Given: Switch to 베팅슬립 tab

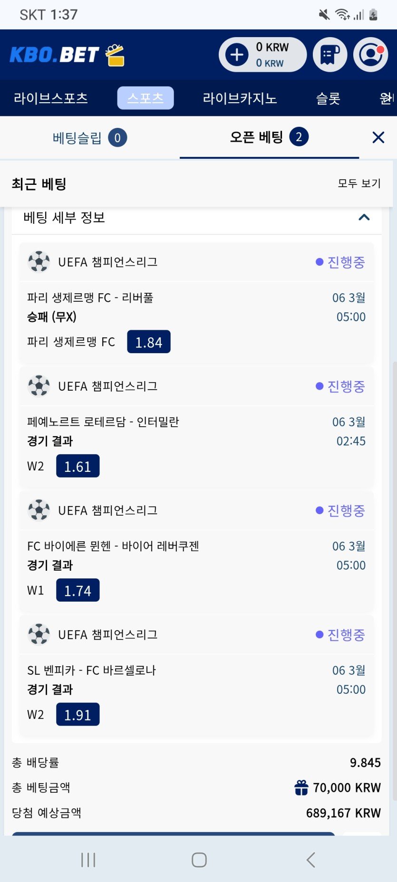Looking at the screenshot, I should (89, 138).
